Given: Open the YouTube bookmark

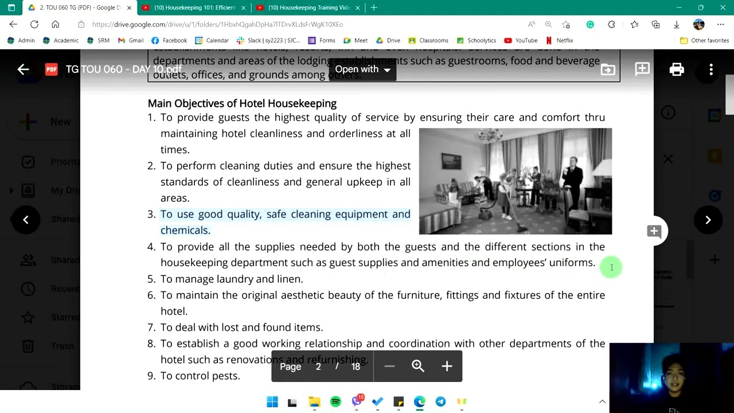Looking at the screenshot, I should tap(521, 41).
